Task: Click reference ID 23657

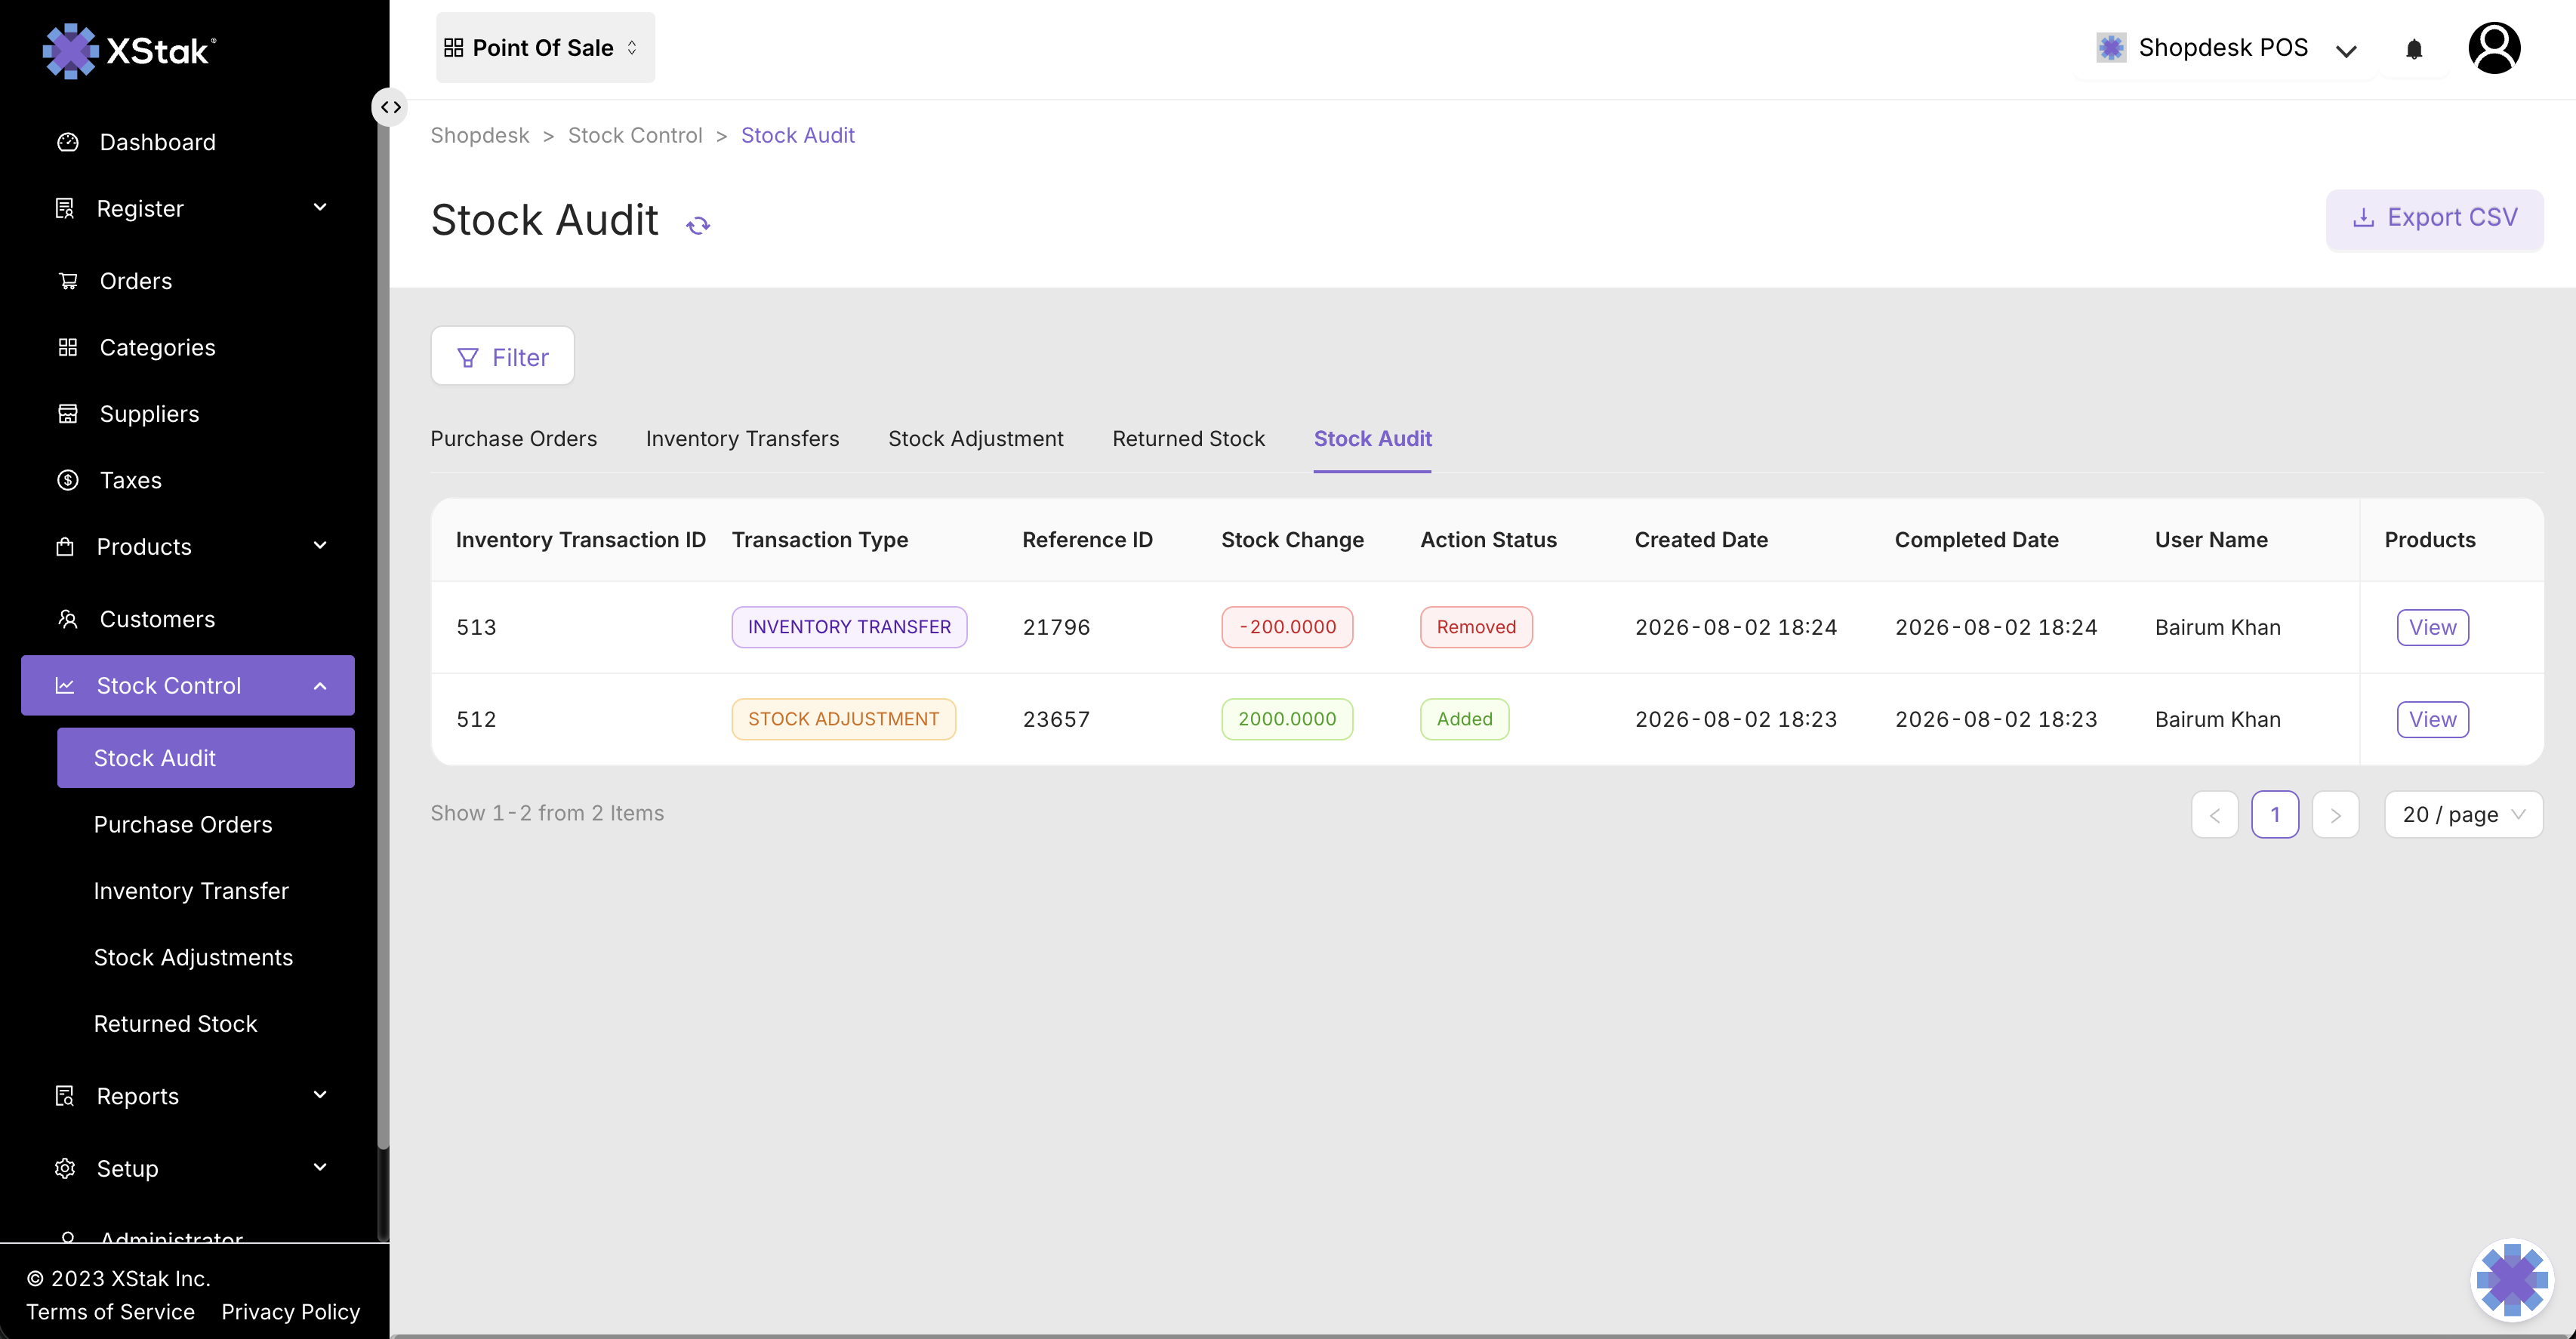Action: 1056,719
